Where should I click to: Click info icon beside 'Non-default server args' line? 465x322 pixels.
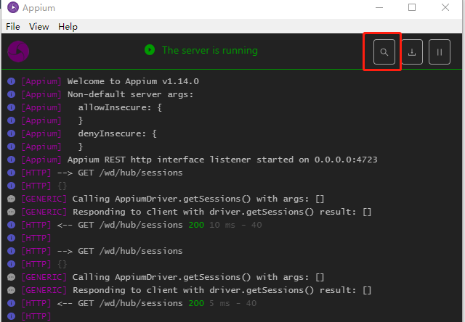click(x=12, y=94)
